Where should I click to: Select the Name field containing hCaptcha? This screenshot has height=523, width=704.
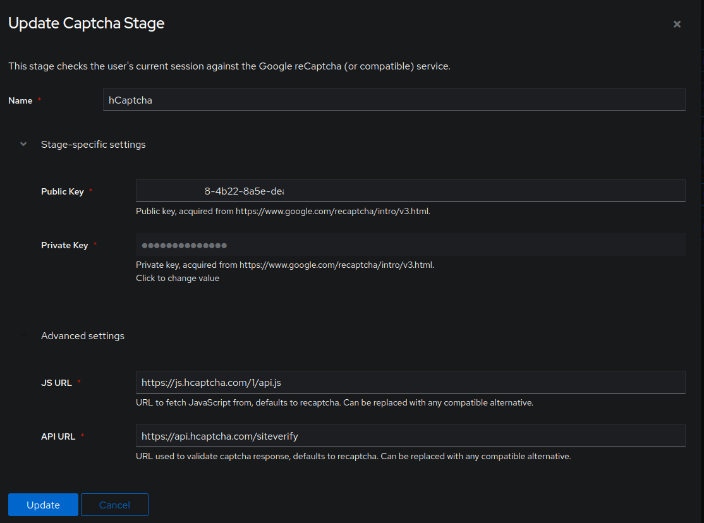click(394, 100)
